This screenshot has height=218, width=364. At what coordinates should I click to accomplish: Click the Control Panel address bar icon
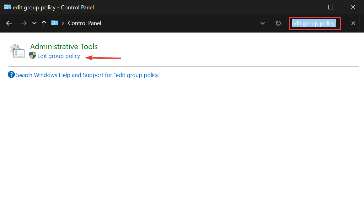(55, 23)
